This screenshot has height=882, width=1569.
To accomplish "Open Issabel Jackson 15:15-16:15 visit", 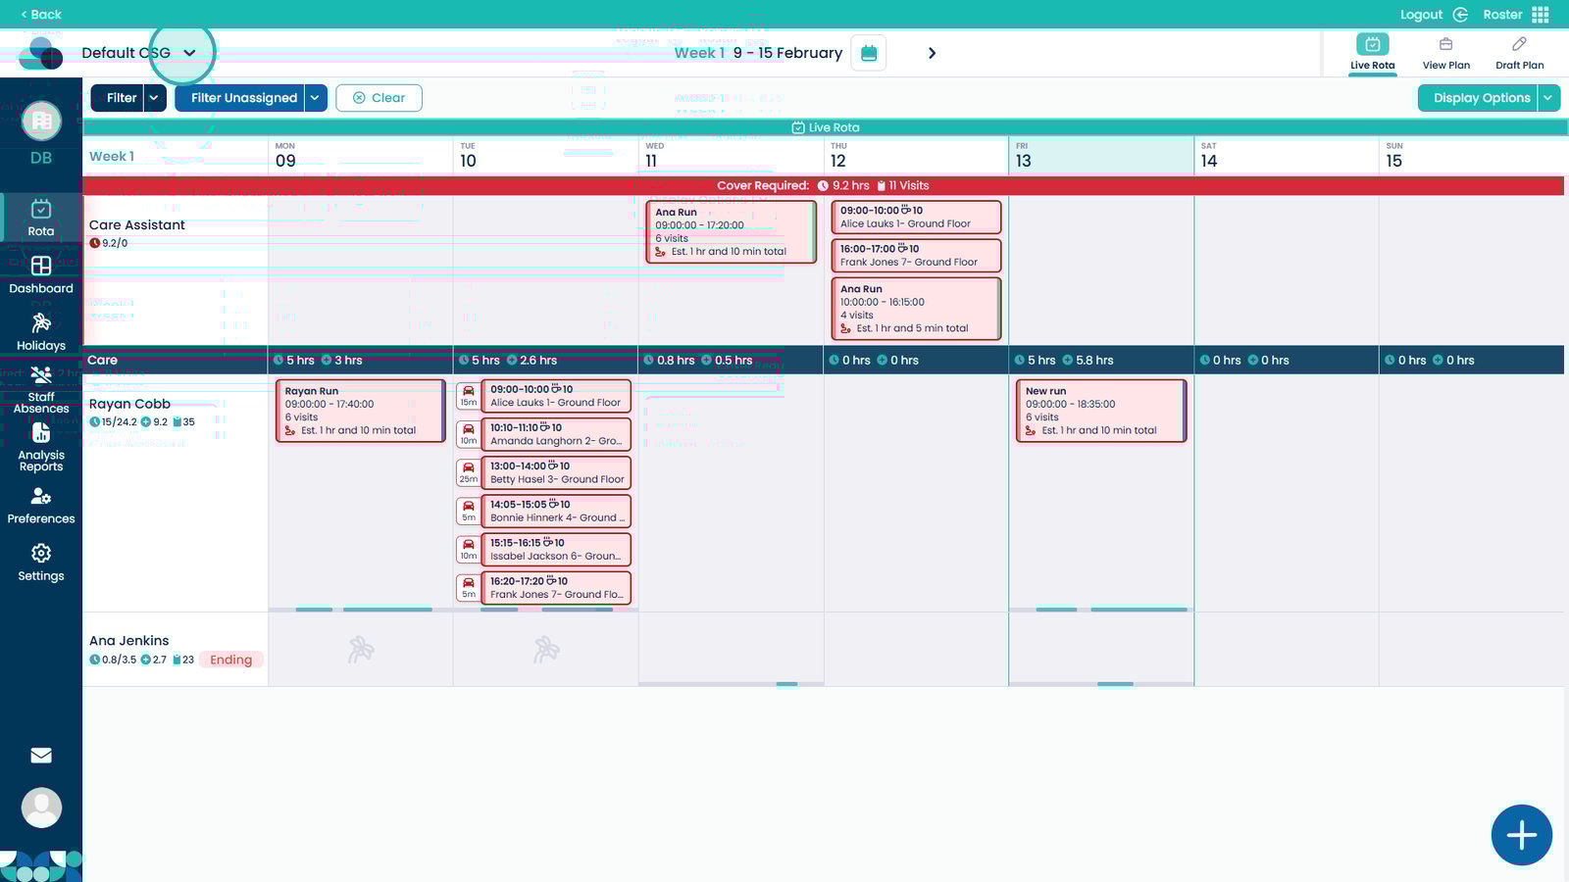I will (x=556, y=549).
